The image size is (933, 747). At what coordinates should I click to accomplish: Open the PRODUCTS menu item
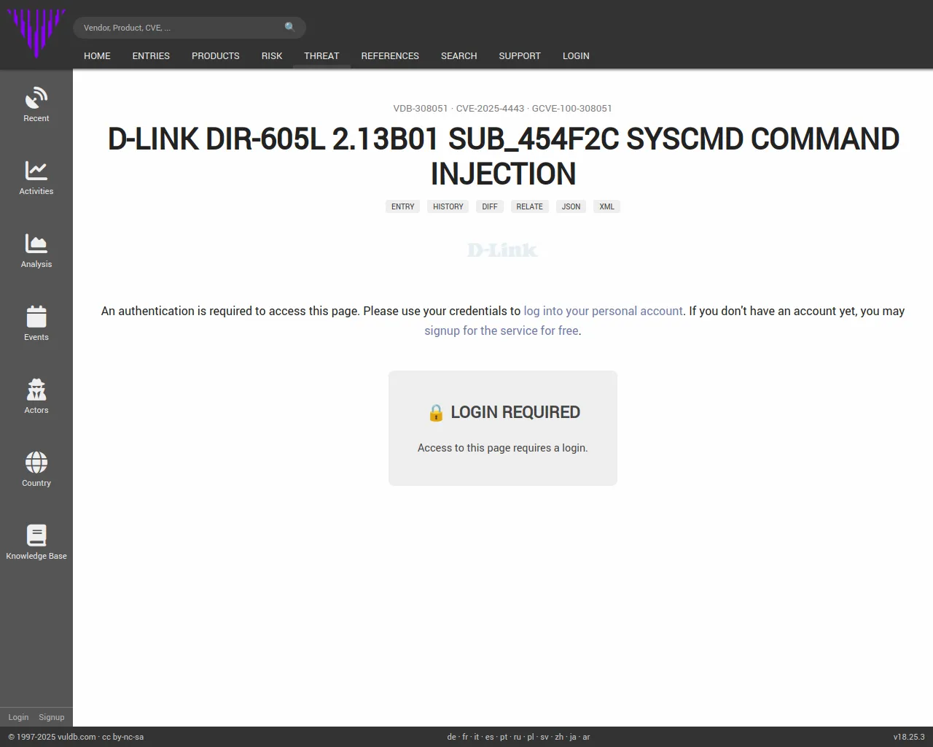(x=216, y=55)
